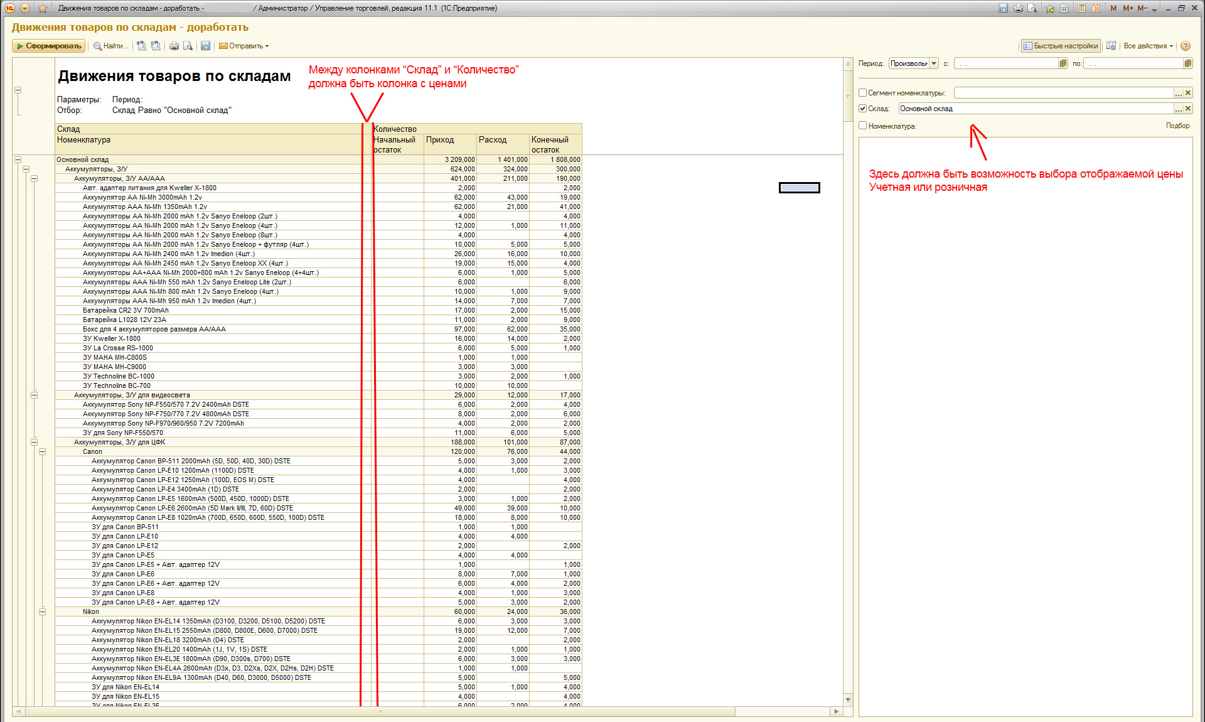Open the Все действия menu
This screenshot has height=722, width=1205.
click(x=1148, y=46)
